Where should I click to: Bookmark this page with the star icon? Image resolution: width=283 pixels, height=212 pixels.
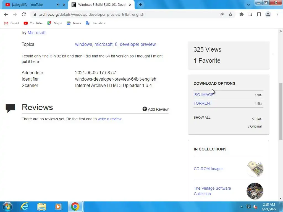[x=230, y=14]
